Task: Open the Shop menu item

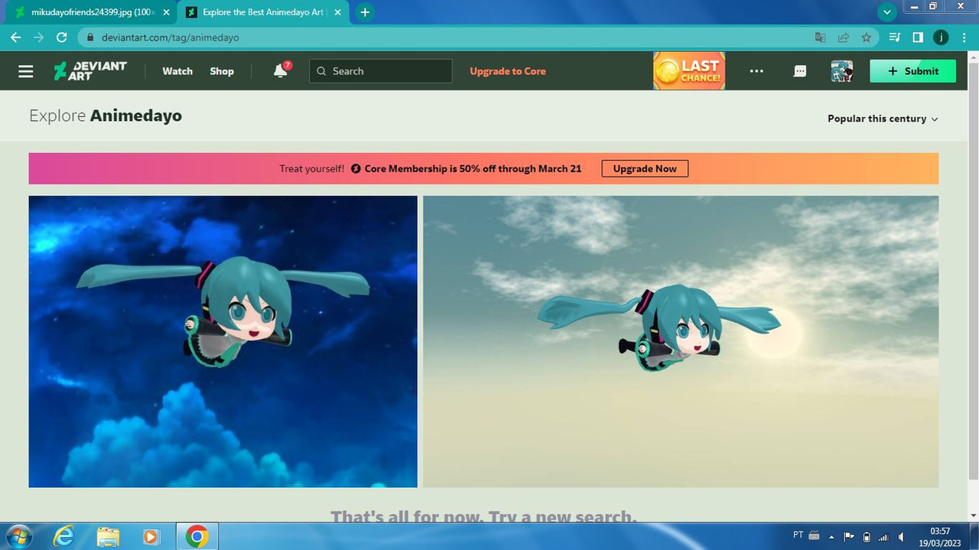Action: 222,71
